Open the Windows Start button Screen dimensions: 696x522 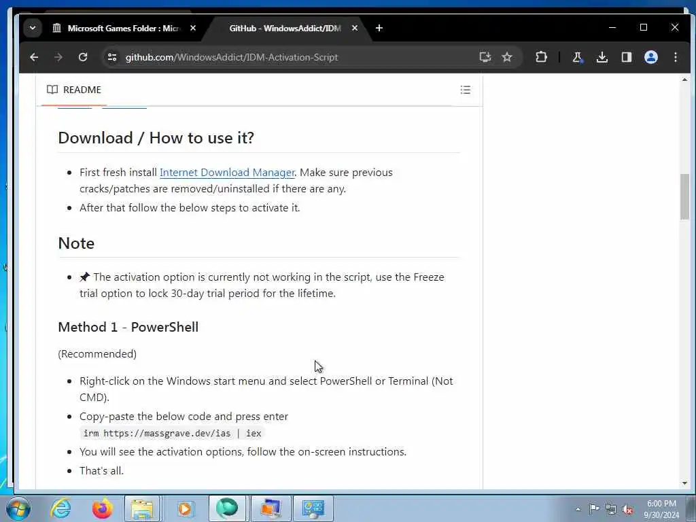coord(18,508)
